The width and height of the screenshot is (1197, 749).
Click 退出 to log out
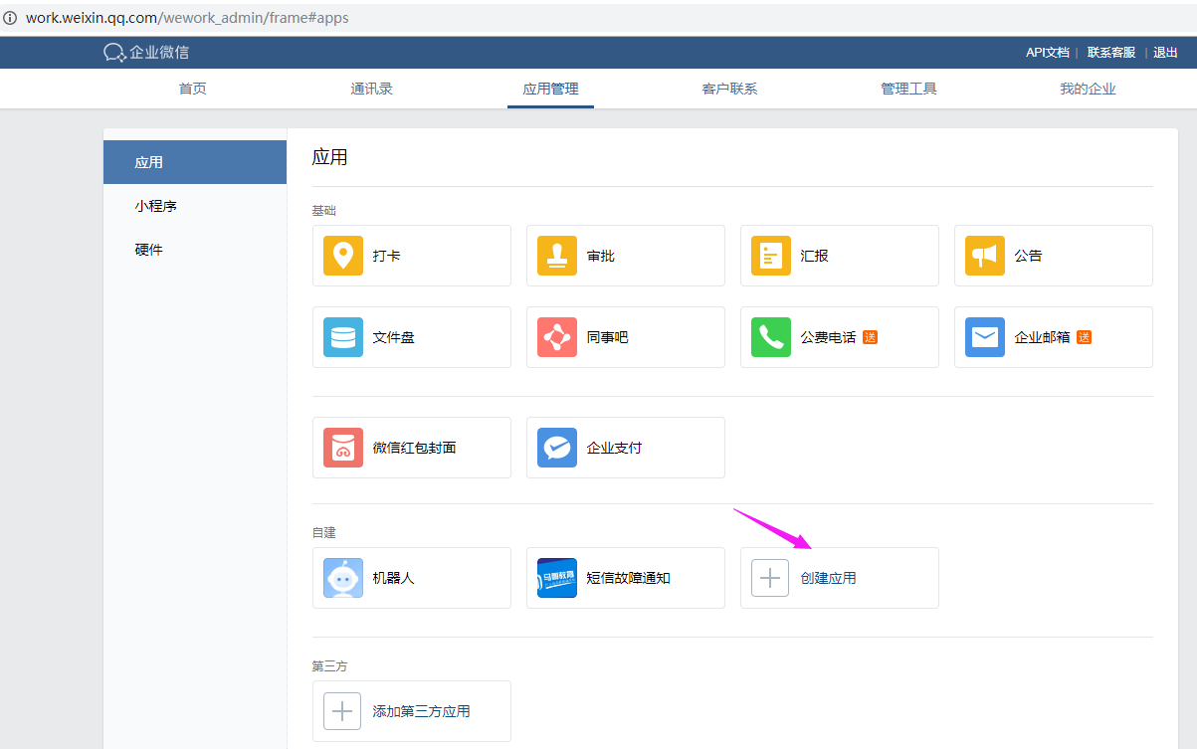click(x=1165, y=53)
